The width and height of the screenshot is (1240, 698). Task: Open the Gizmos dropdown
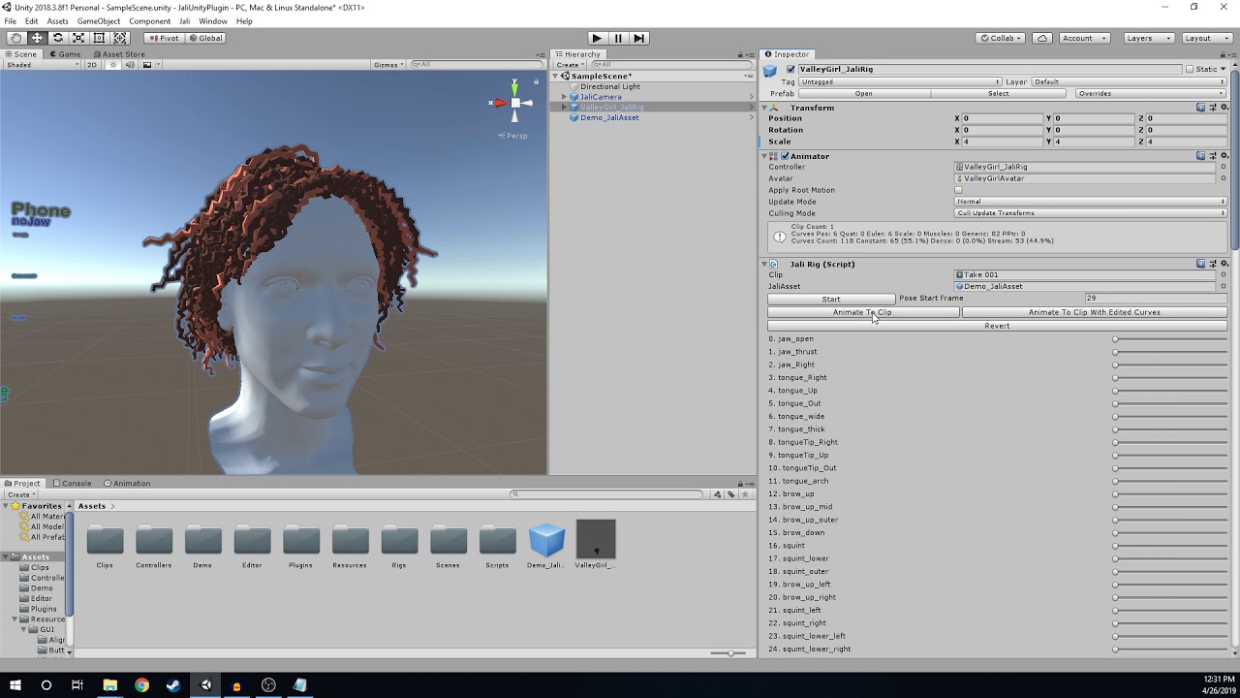pos(388,65)
